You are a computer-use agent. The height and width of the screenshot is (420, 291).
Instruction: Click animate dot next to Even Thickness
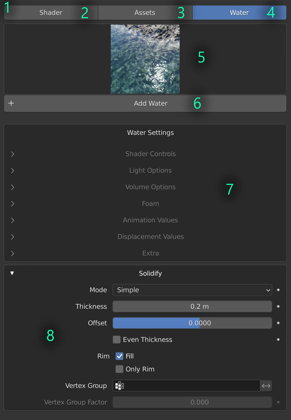click(278, 340)
